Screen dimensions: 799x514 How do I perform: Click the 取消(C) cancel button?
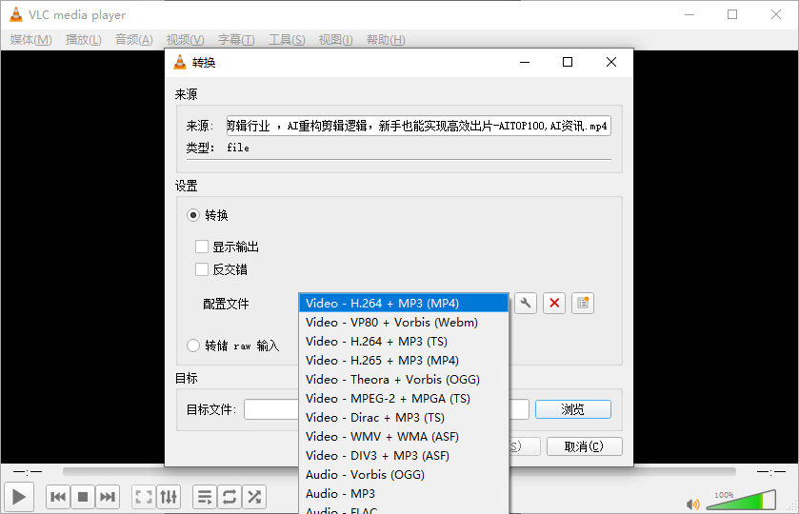(584, 446)
